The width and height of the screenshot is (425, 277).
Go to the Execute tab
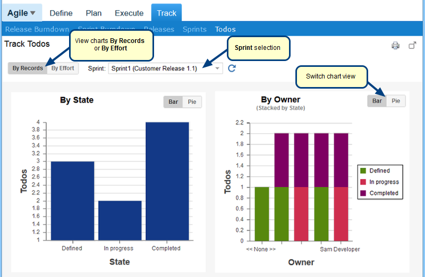pos(129,13)
